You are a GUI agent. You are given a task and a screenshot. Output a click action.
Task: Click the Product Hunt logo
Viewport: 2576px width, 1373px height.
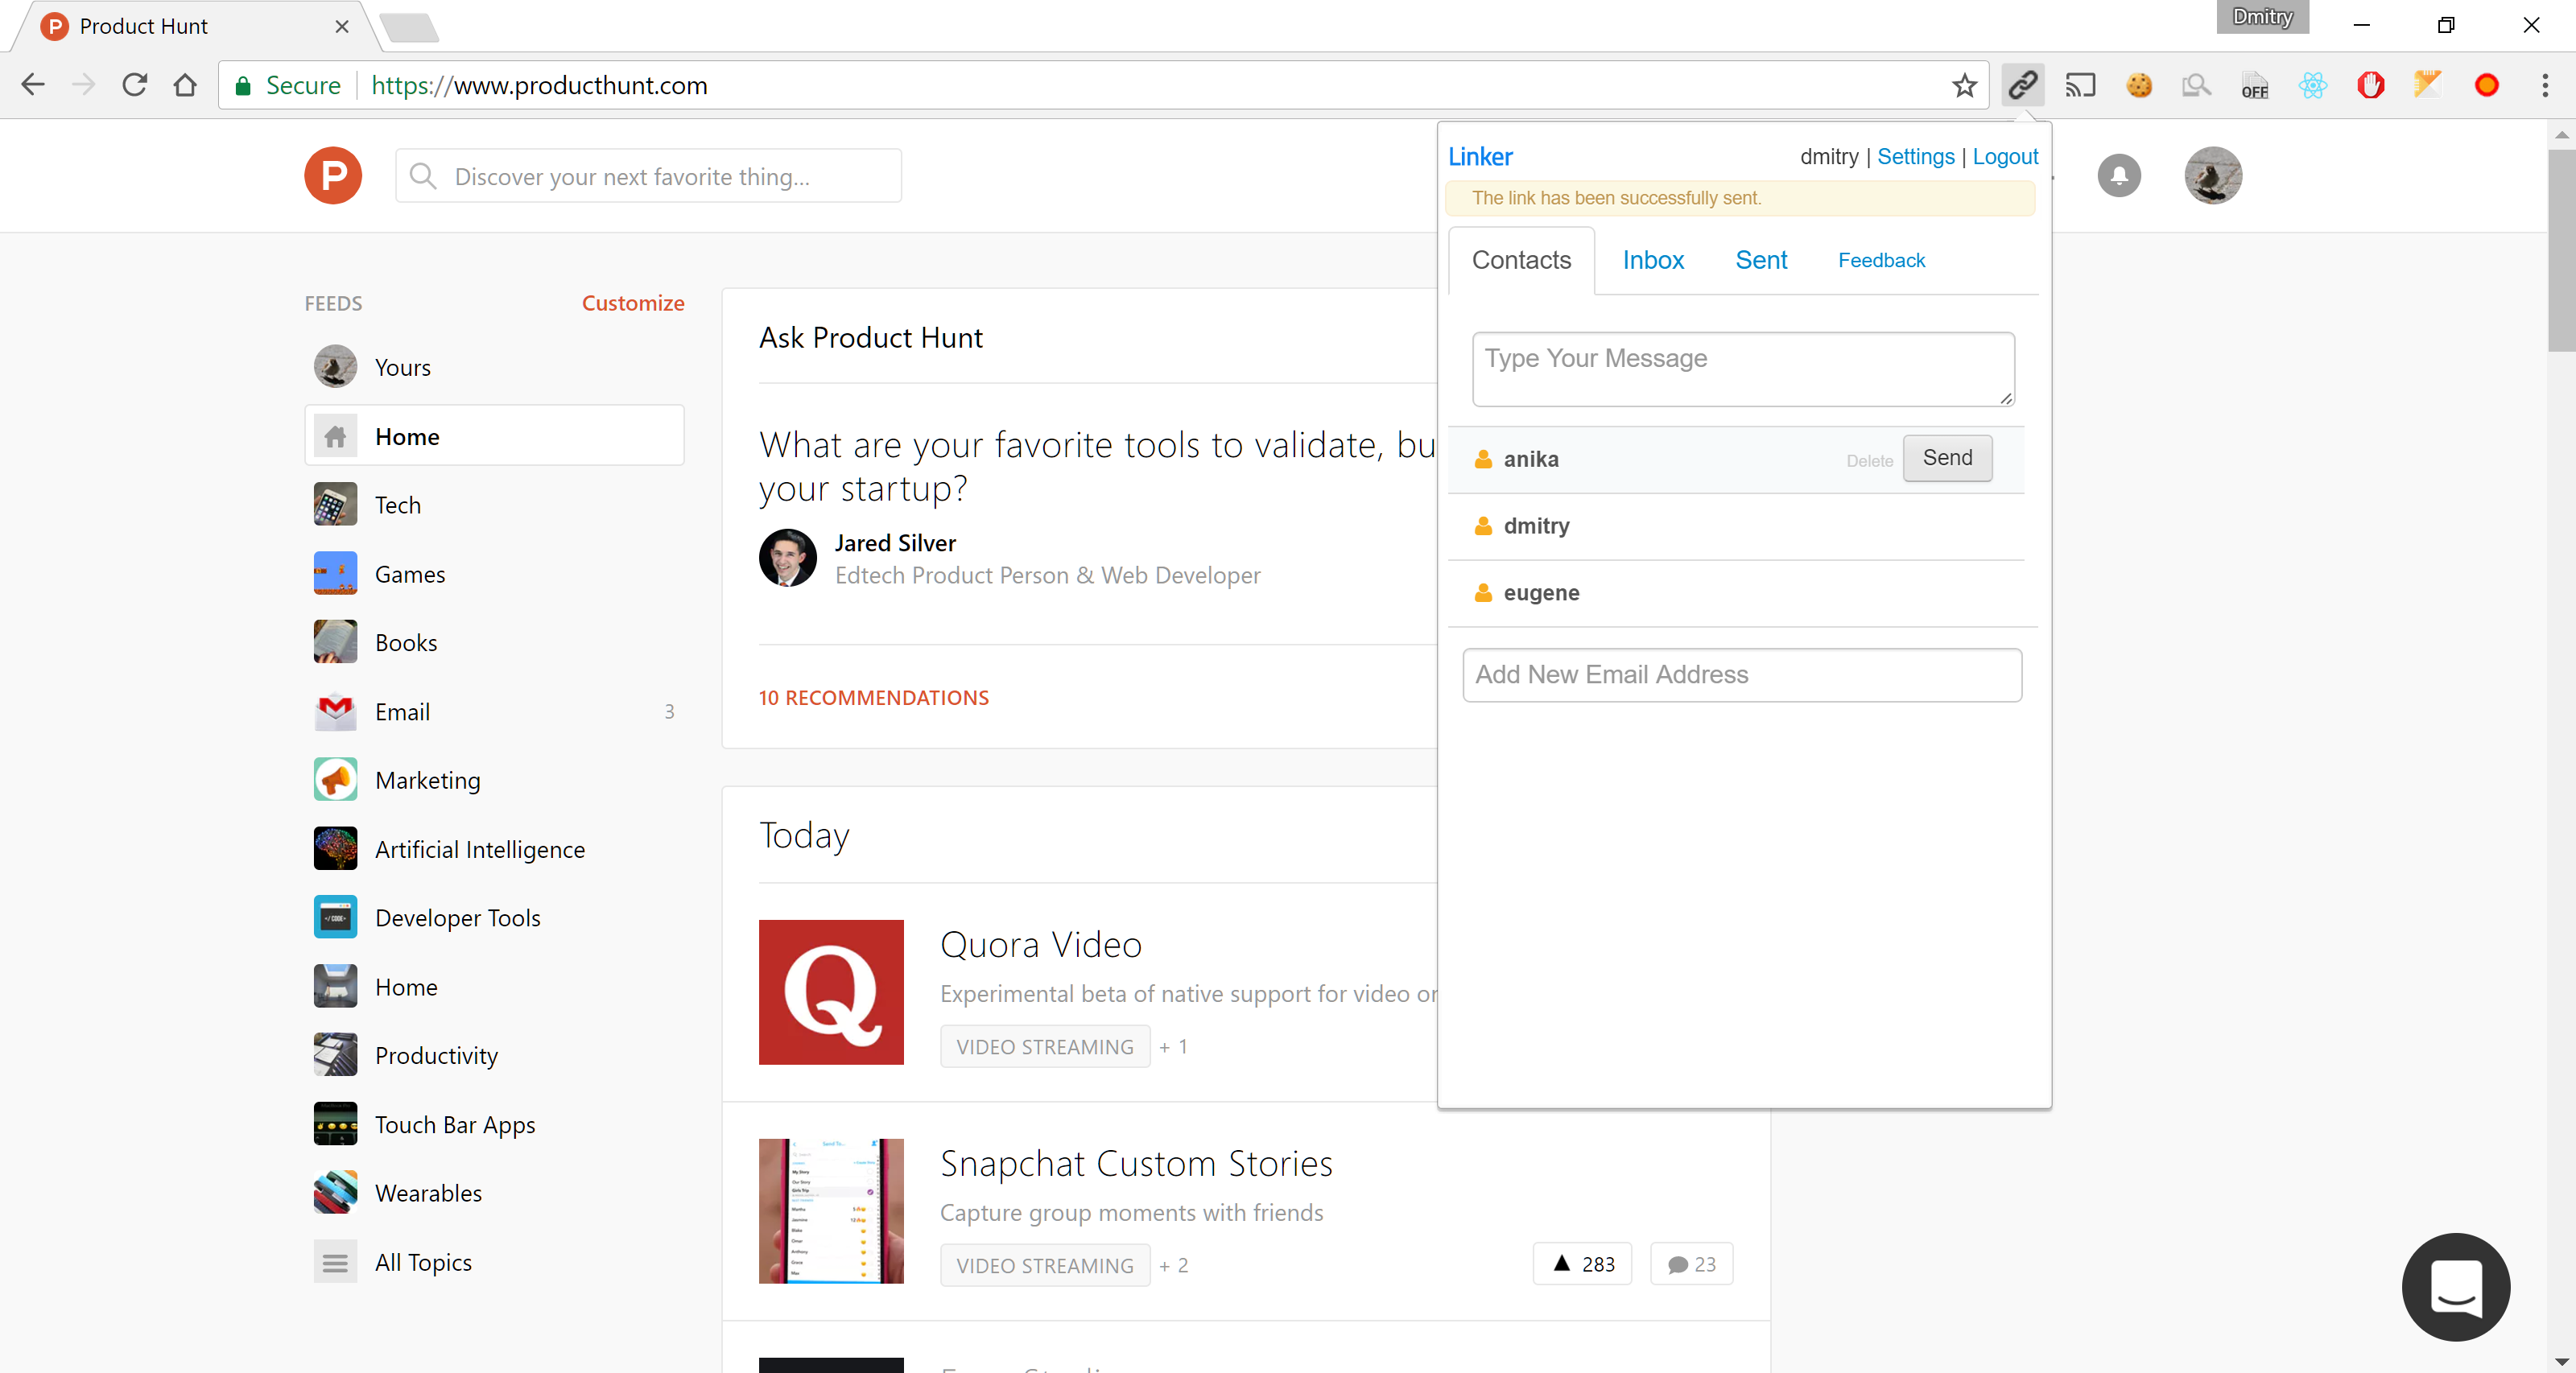333,176
